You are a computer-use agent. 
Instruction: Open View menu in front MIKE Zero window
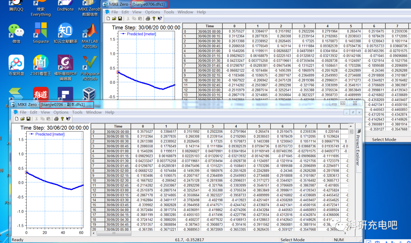pyautogui.click(x=45, y=112)
